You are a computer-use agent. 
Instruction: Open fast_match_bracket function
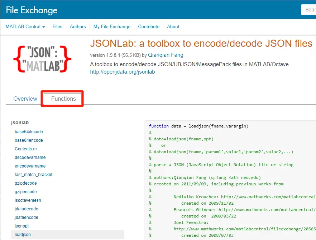tap(33, 175)
